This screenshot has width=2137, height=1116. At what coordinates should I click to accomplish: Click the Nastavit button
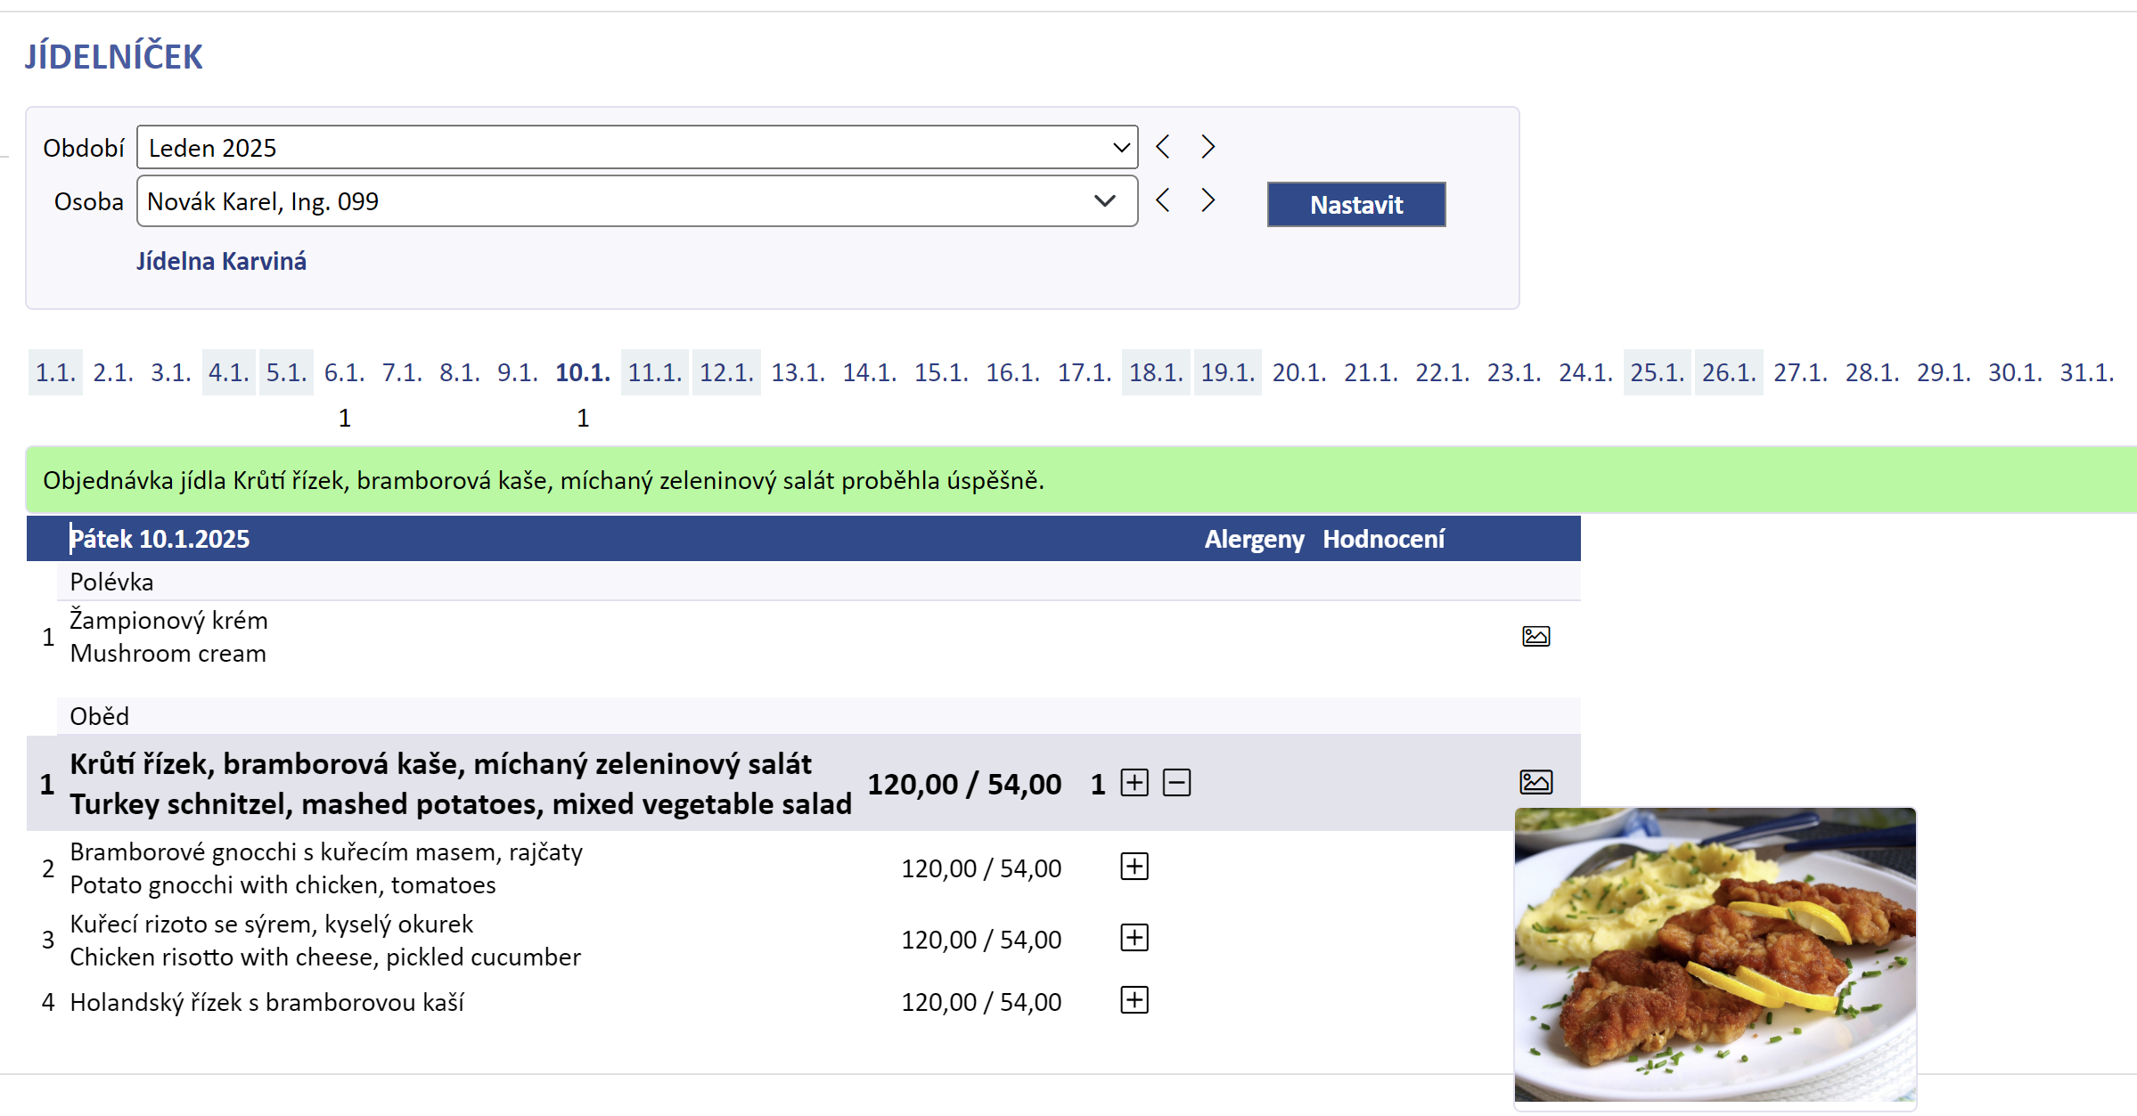(1356, 205)
